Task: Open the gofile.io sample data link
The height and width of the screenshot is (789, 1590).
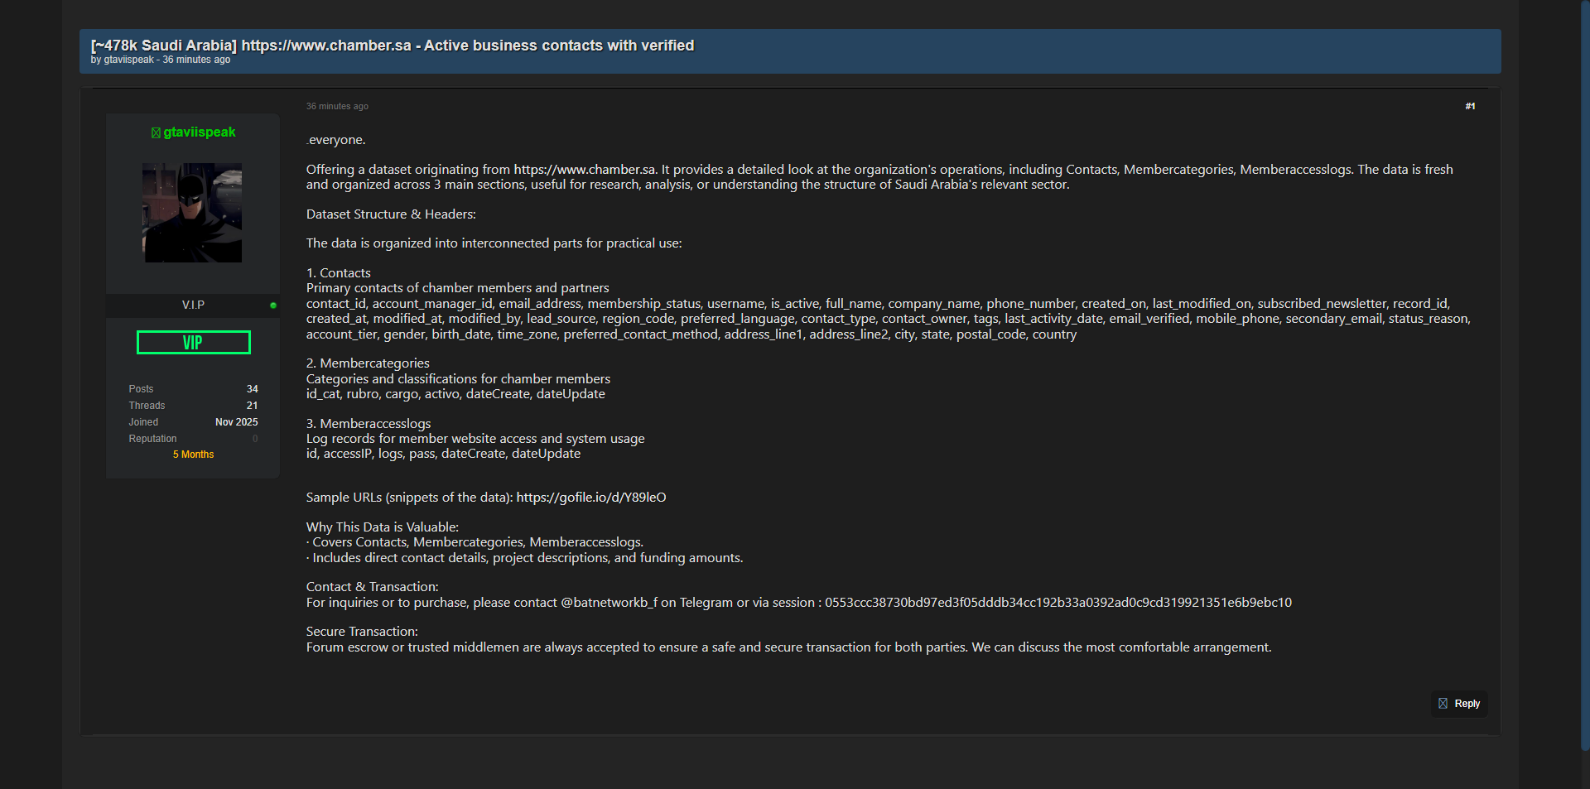Action: [x=591, y=498]
